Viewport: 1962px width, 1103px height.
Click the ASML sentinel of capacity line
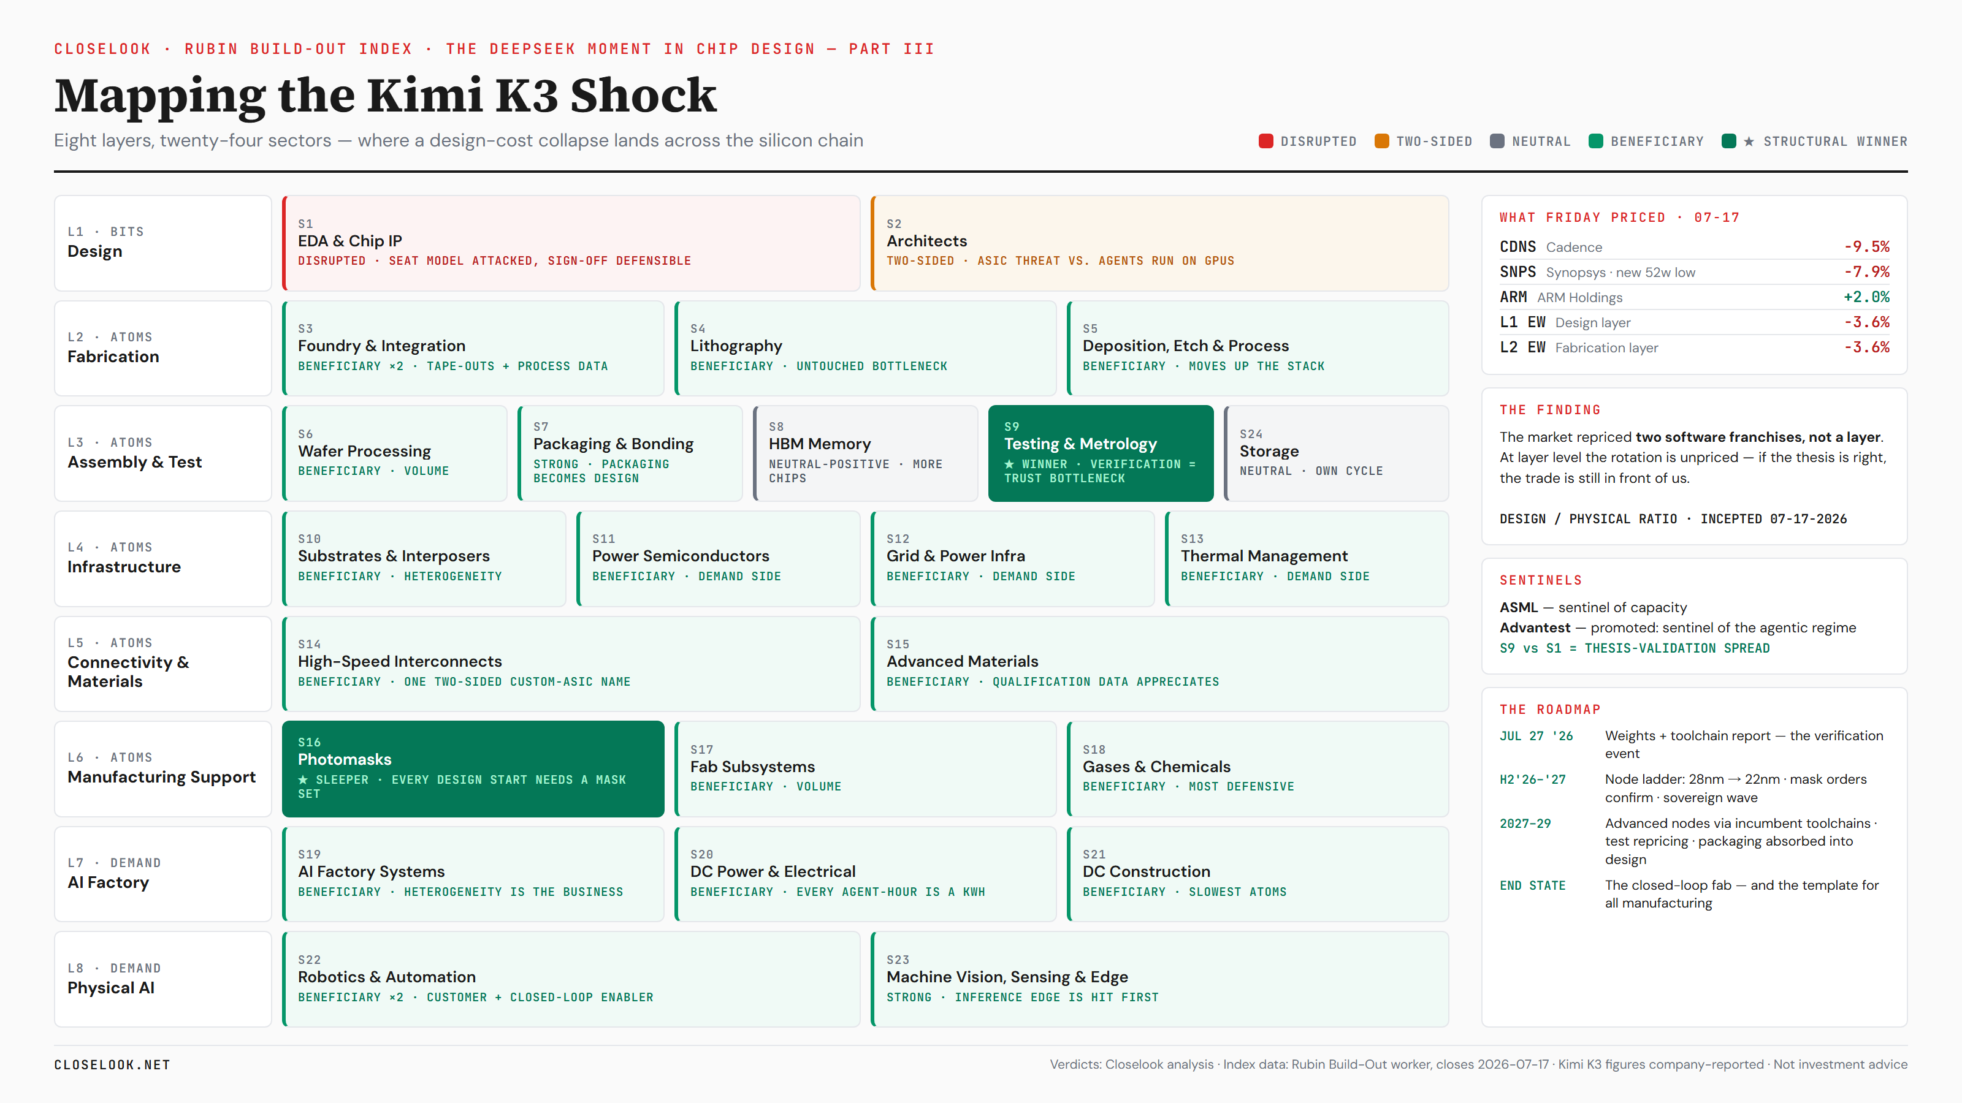pos(1594,607)
